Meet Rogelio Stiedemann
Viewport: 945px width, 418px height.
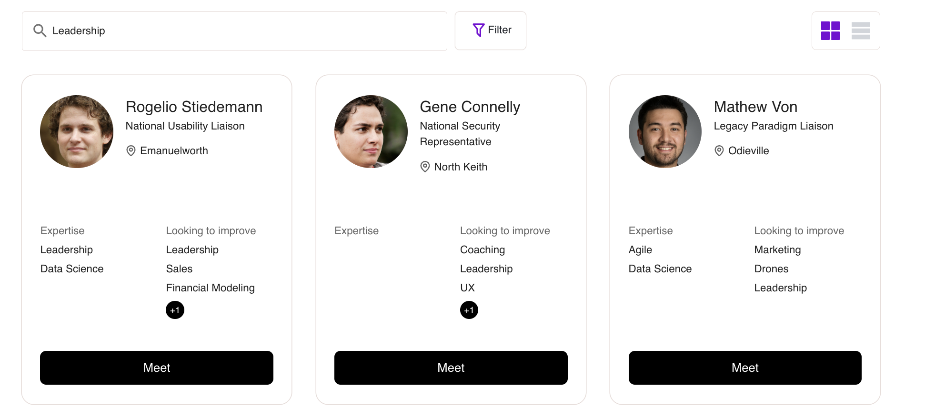pos(157,368)
